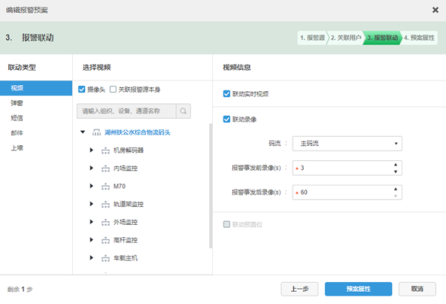446x304 pixels.
Task: Open the 码流 dropdown showing 主码流
Action: (x=347, y=144)
